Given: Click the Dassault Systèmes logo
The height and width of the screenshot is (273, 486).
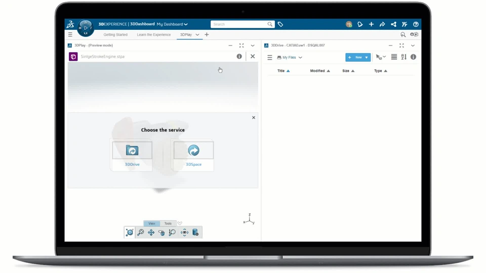Looking at the screenshot, I should [x=70, y=24].
